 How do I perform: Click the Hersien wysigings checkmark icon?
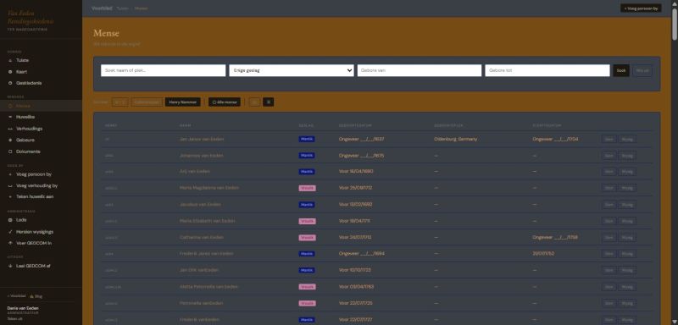tap(10, 232)
